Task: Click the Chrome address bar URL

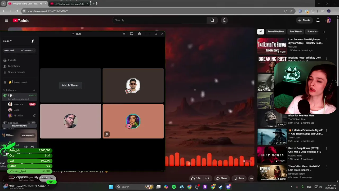Action: pyautogui.click(x=48, y=11)
